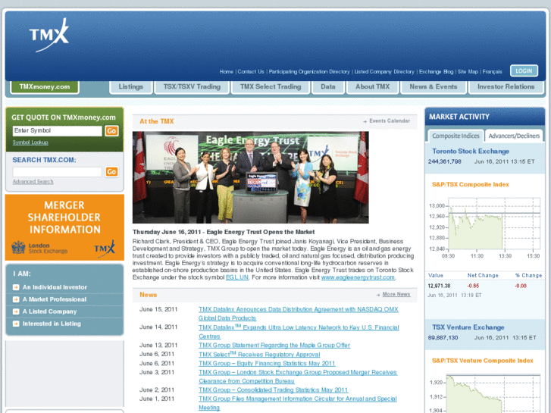Viewport: 551px width, 413px height.
Task: Open Consolidated Trading Statistics May 2011 link
Action: tap(273, 390)
